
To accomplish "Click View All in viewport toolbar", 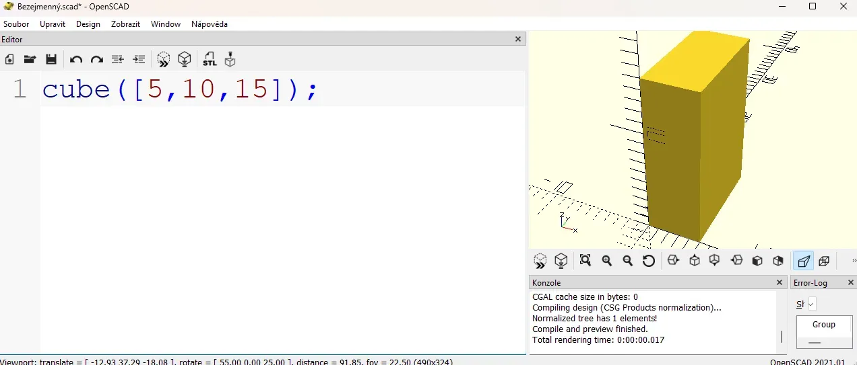I will coord(585,260).
